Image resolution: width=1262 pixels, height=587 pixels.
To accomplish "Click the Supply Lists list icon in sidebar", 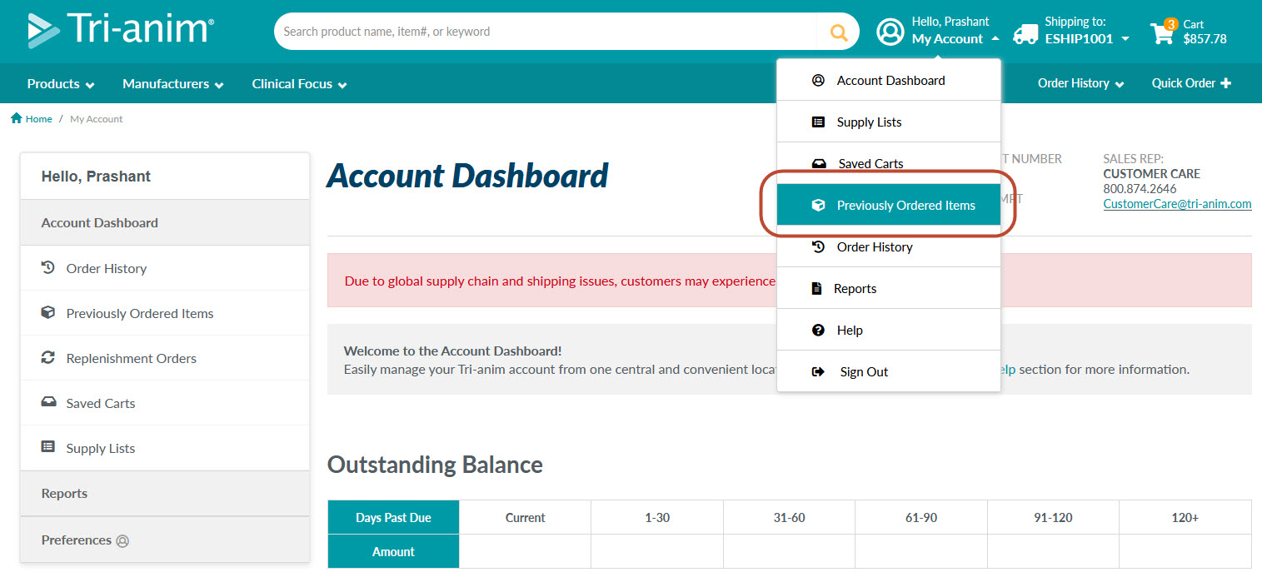I will point(48,447).
